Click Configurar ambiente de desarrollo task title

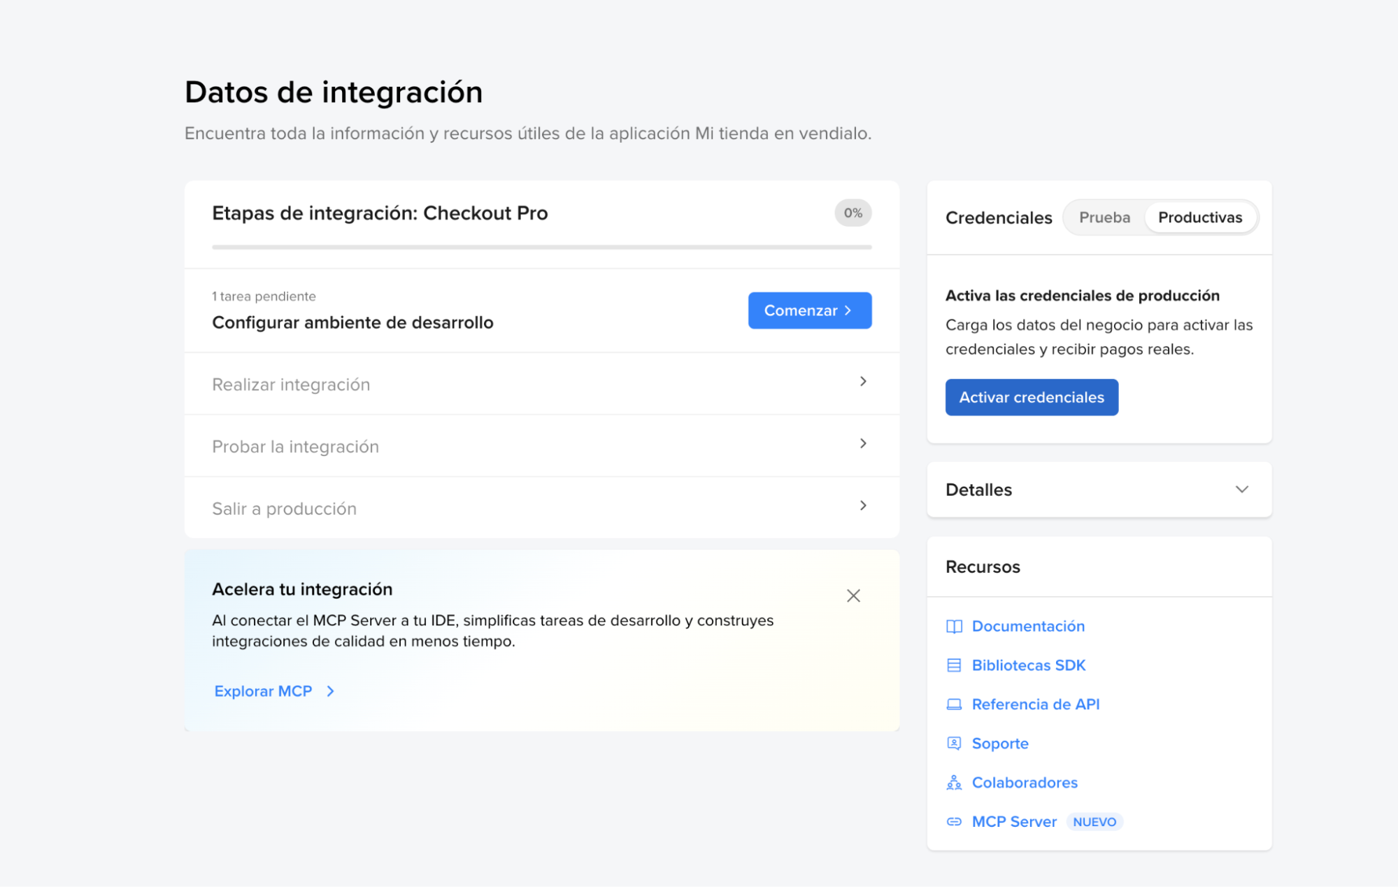352,322
